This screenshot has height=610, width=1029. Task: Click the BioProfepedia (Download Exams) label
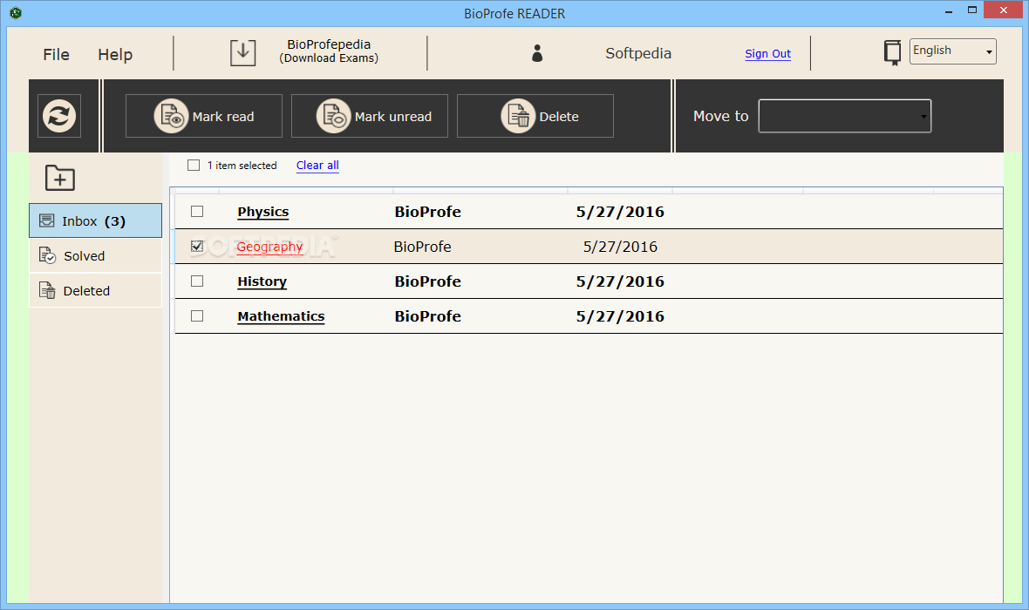329,51
